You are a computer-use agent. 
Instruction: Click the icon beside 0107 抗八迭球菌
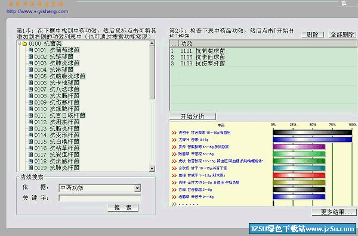pyautogui.click(x=31, y=89)
